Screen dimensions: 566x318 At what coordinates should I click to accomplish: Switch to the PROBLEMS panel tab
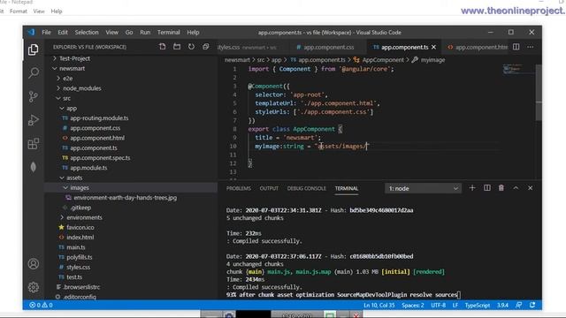(239, 188)
